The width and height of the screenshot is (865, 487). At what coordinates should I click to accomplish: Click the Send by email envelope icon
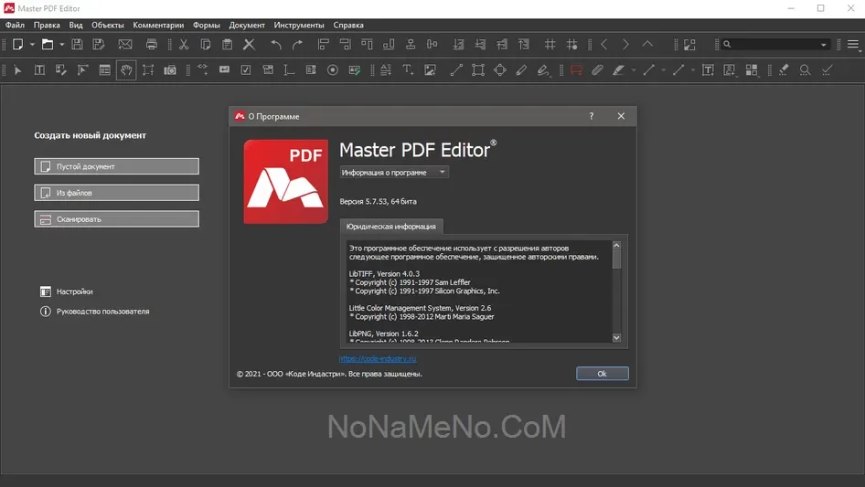125,44
